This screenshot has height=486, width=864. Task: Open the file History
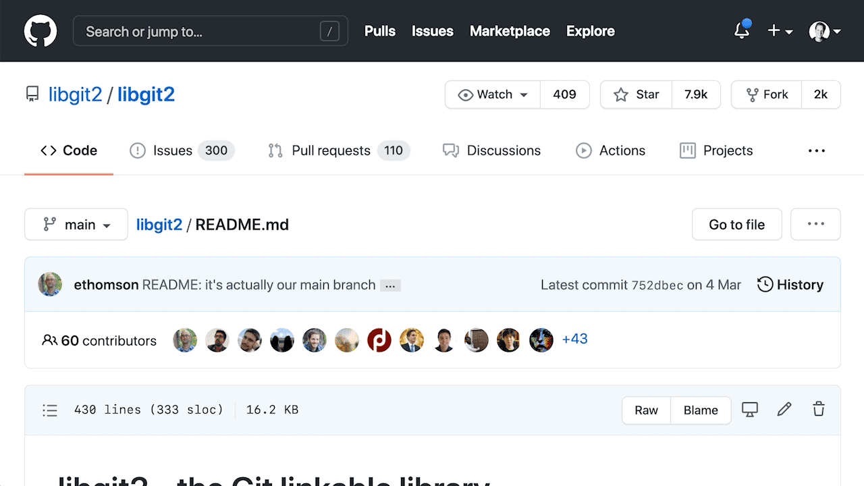tap(790, 285)
